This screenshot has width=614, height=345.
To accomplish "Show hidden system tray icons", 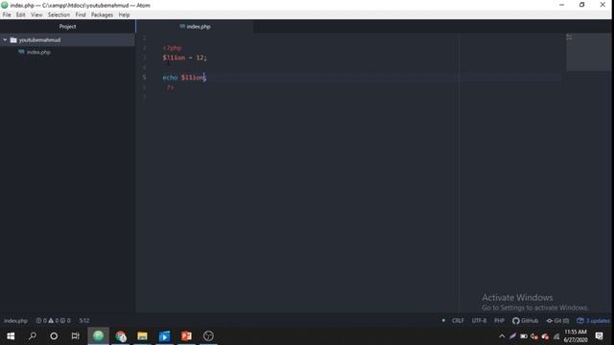I will click(502, 336).
